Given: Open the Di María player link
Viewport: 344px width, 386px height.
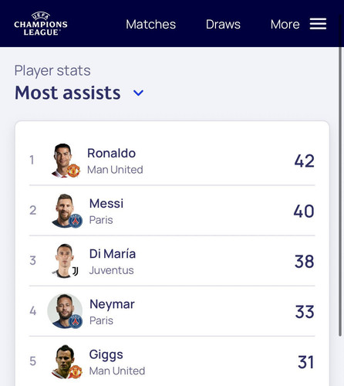Looking at the screenshot, I should point(113,254).
